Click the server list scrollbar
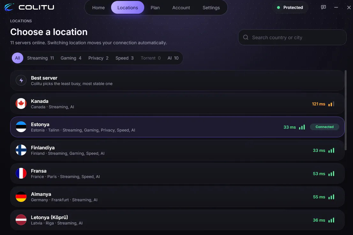The image size is (353, 235). point(346,110)
